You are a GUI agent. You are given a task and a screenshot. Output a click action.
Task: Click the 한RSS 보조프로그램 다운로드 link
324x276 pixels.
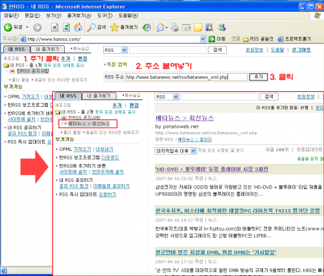110,157
